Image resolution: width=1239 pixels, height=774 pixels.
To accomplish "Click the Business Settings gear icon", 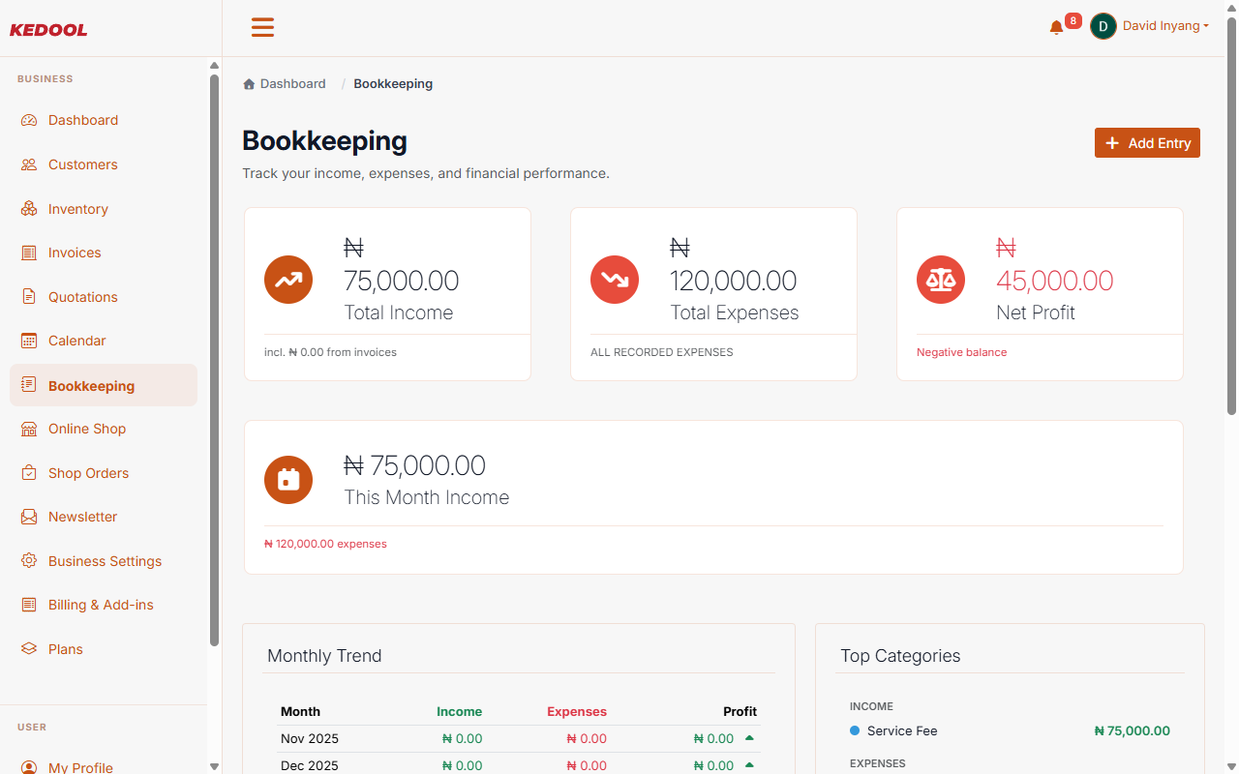I will [x=29, y=561].
